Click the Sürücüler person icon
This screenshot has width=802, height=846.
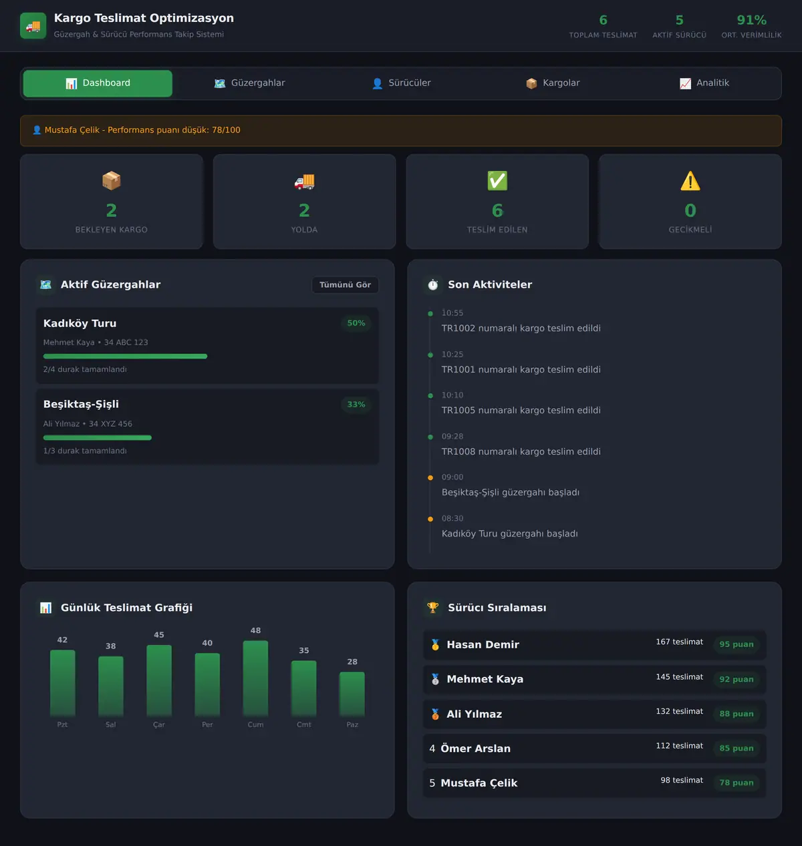click(x=378, y=83)
